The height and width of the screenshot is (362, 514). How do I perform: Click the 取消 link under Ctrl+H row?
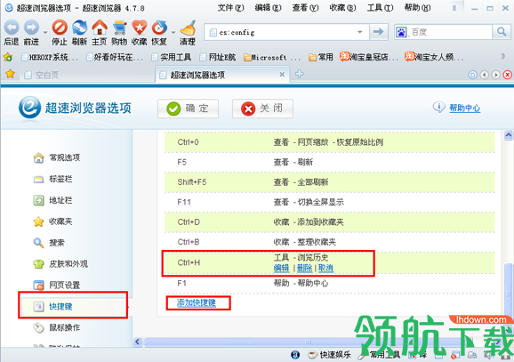click(325, 269)
